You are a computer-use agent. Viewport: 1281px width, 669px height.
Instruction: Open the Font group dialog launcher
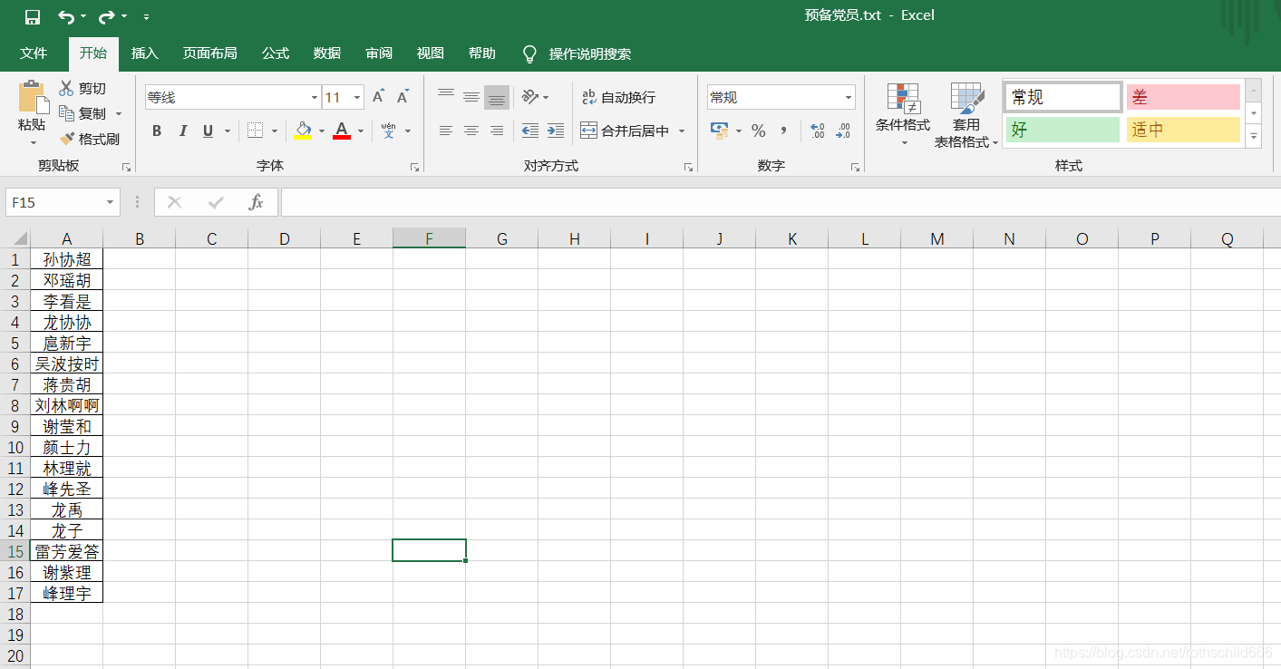[x=414, y=168]
